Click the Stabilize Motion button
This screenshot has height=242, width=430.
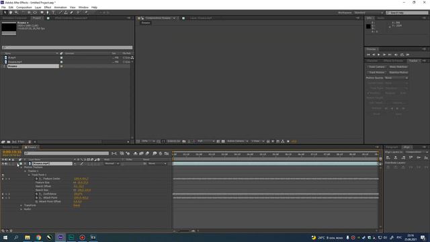[398, 73]
